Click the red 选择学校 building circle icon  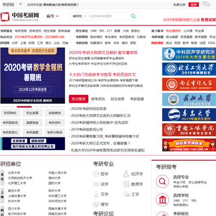point(163,200)
